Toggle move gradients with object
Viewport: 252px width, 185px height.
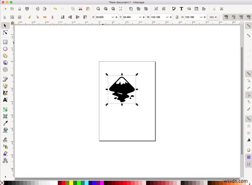tap(241, 17)
